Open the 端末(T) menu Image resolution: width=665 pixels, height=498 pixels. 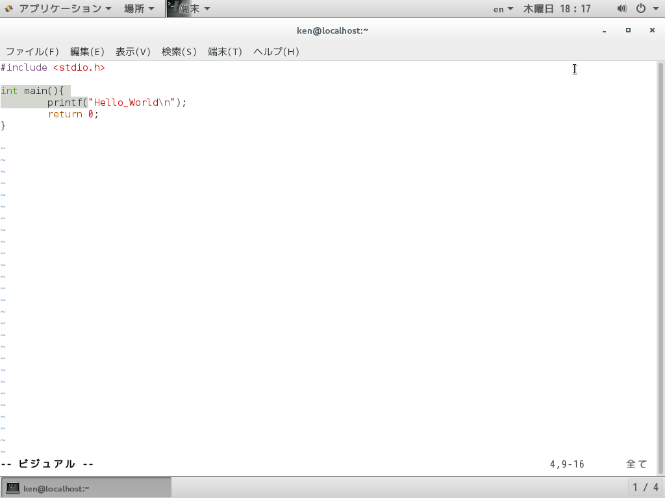[x=225, y=52]
